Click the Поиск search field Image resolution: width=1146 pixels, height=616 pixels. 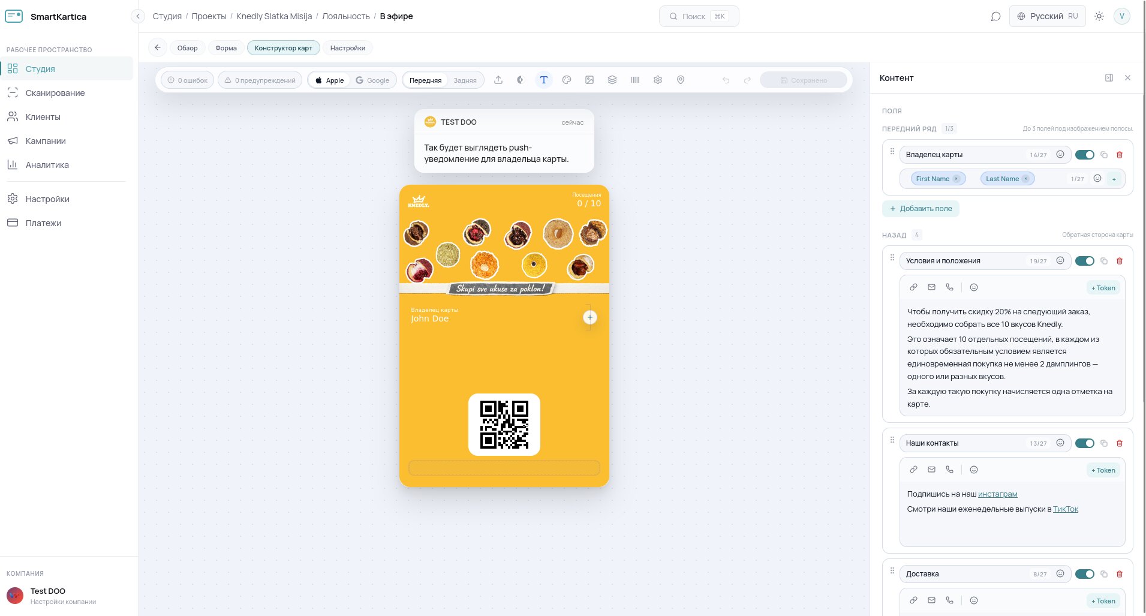(699, 16)
